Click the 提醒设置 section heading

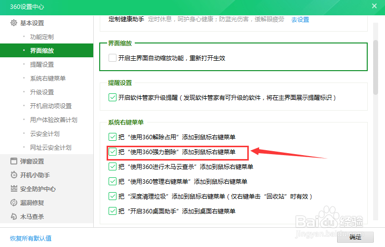tap(120, 83)
